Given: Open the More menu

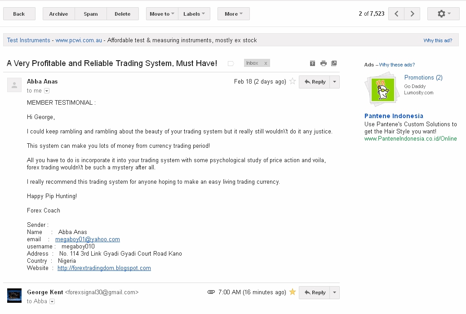Looking at the screenshot, I should [234, 13].
